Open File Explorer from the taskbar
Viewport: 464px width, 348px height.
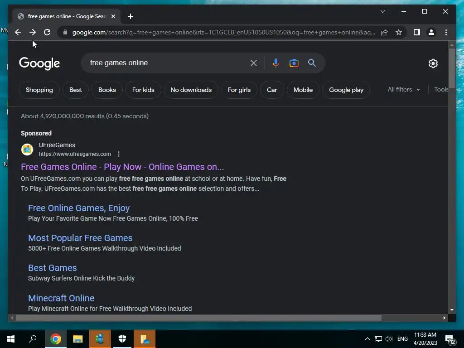point(78,339)
